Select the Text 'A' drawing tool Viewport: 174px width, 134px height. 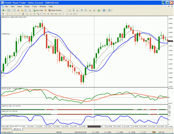click(31, 14)
